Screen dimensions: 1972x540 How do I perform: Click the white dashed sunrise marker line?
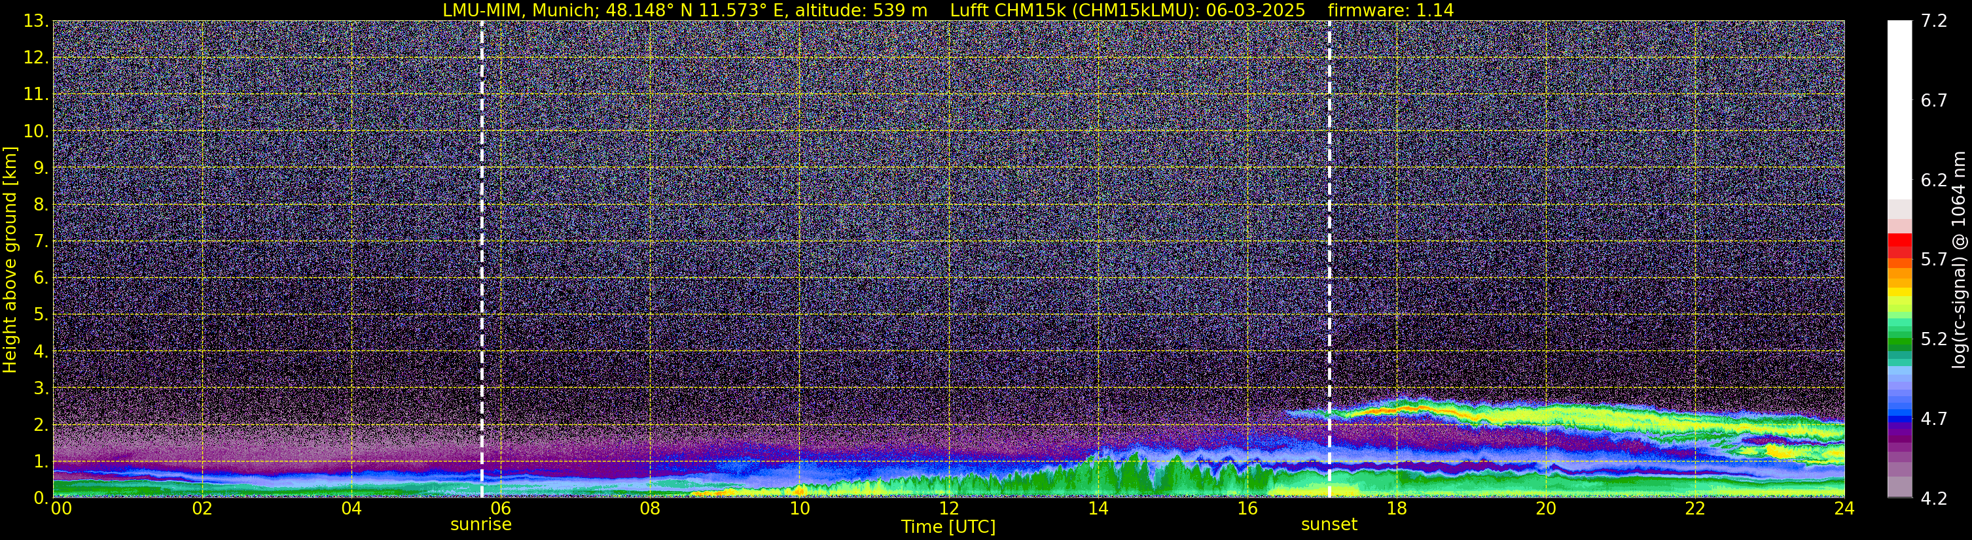tap(482, 258)
